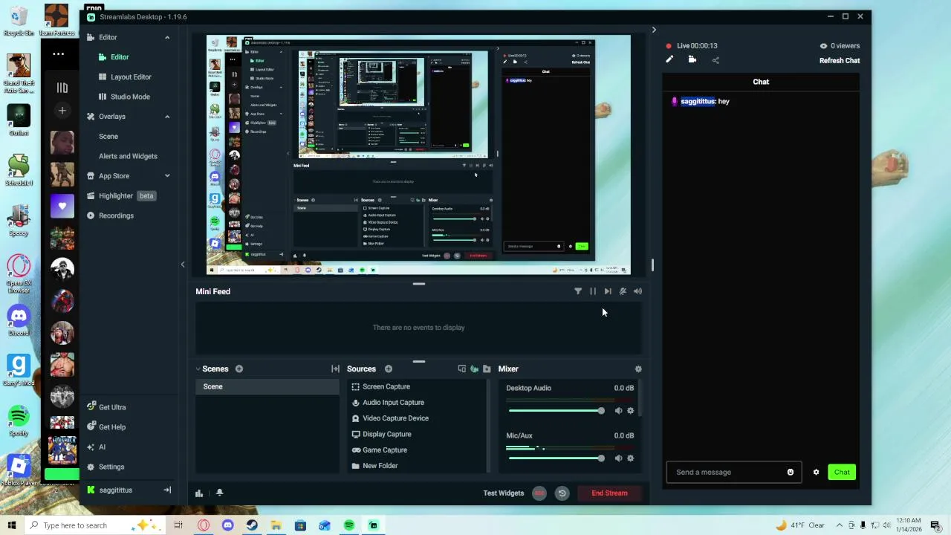Screen dimensions: 951x535
Task: Mute event alerts in Mini Feed
Action: pos(623,291)
